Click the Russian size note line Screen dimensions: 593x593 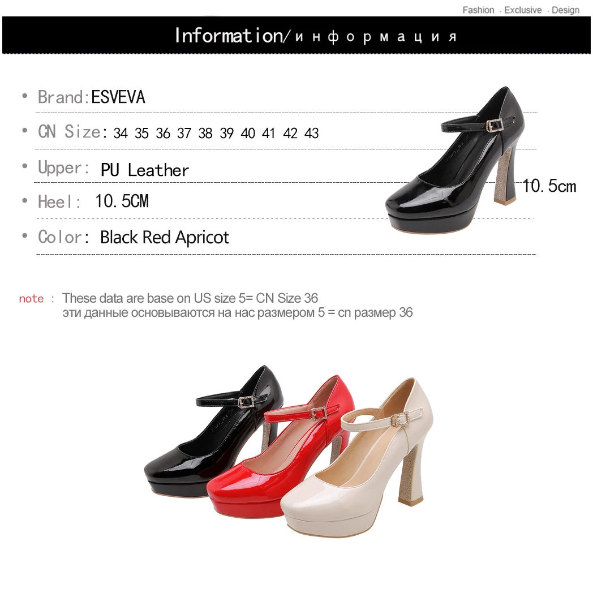click(x=238, y=313)
